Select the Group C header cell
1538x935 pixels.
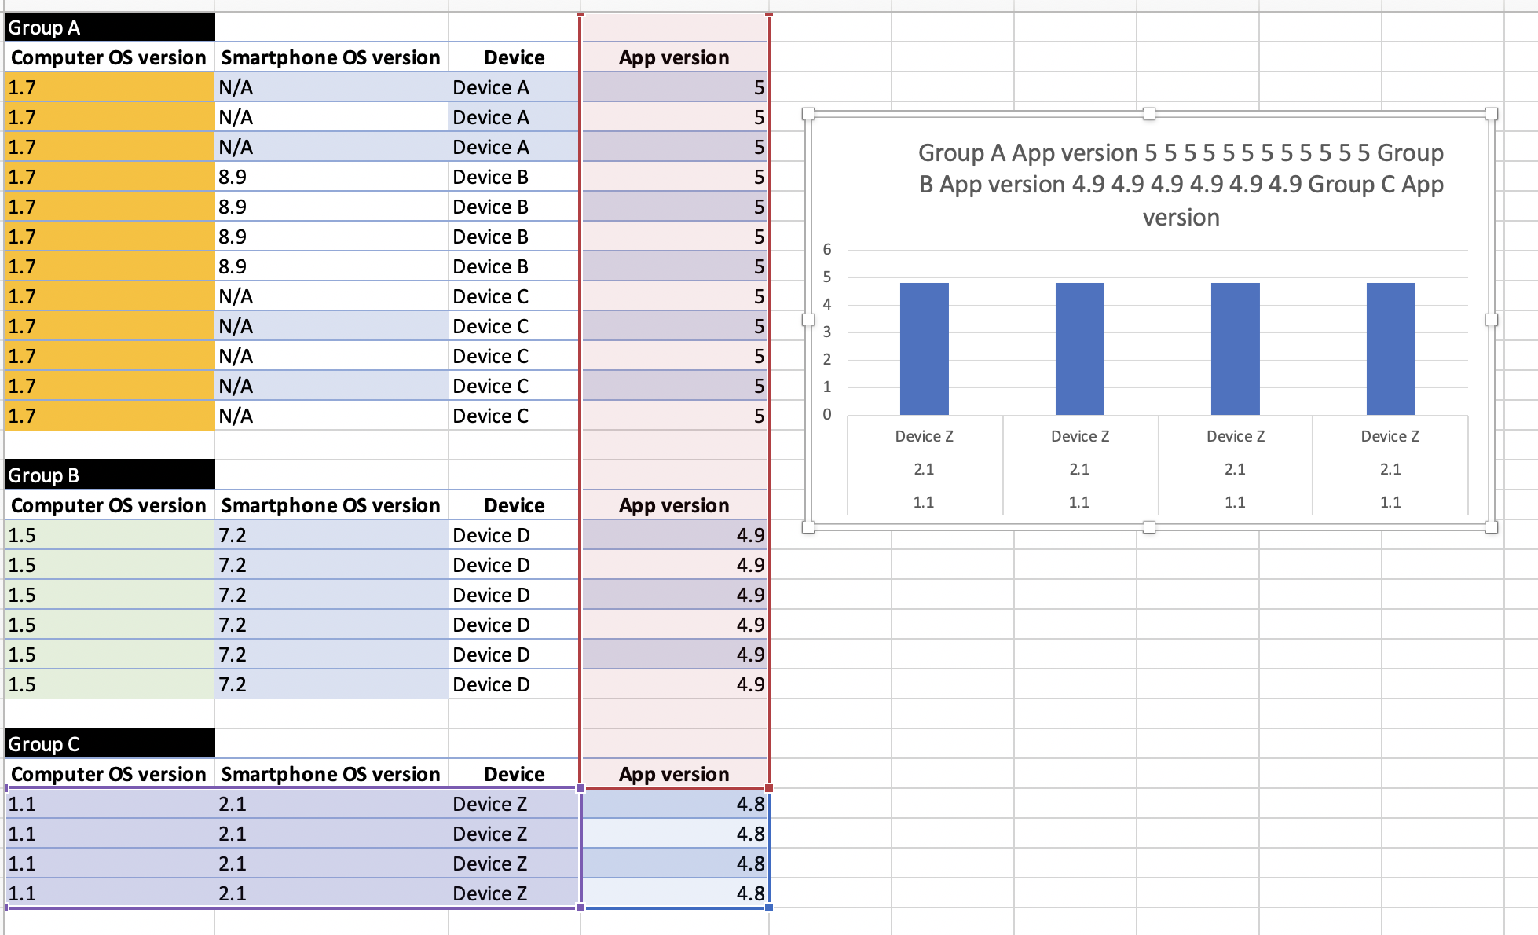109,744
